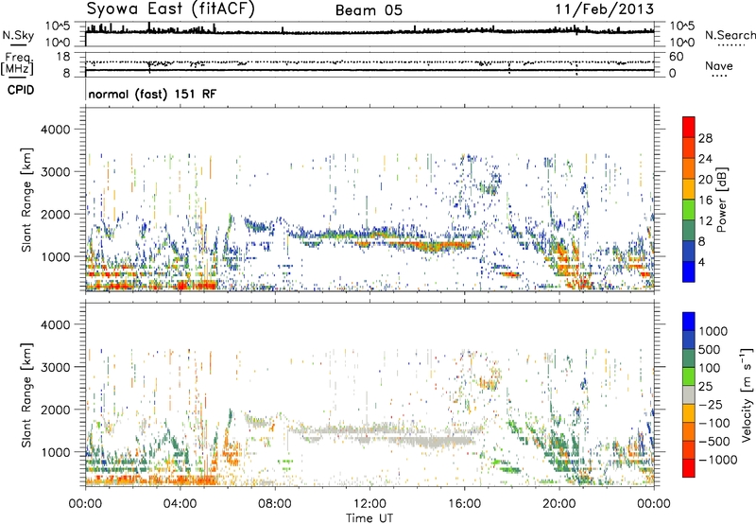Pick the dark blue bottom segment of Power colorbar

click(689, 271)
